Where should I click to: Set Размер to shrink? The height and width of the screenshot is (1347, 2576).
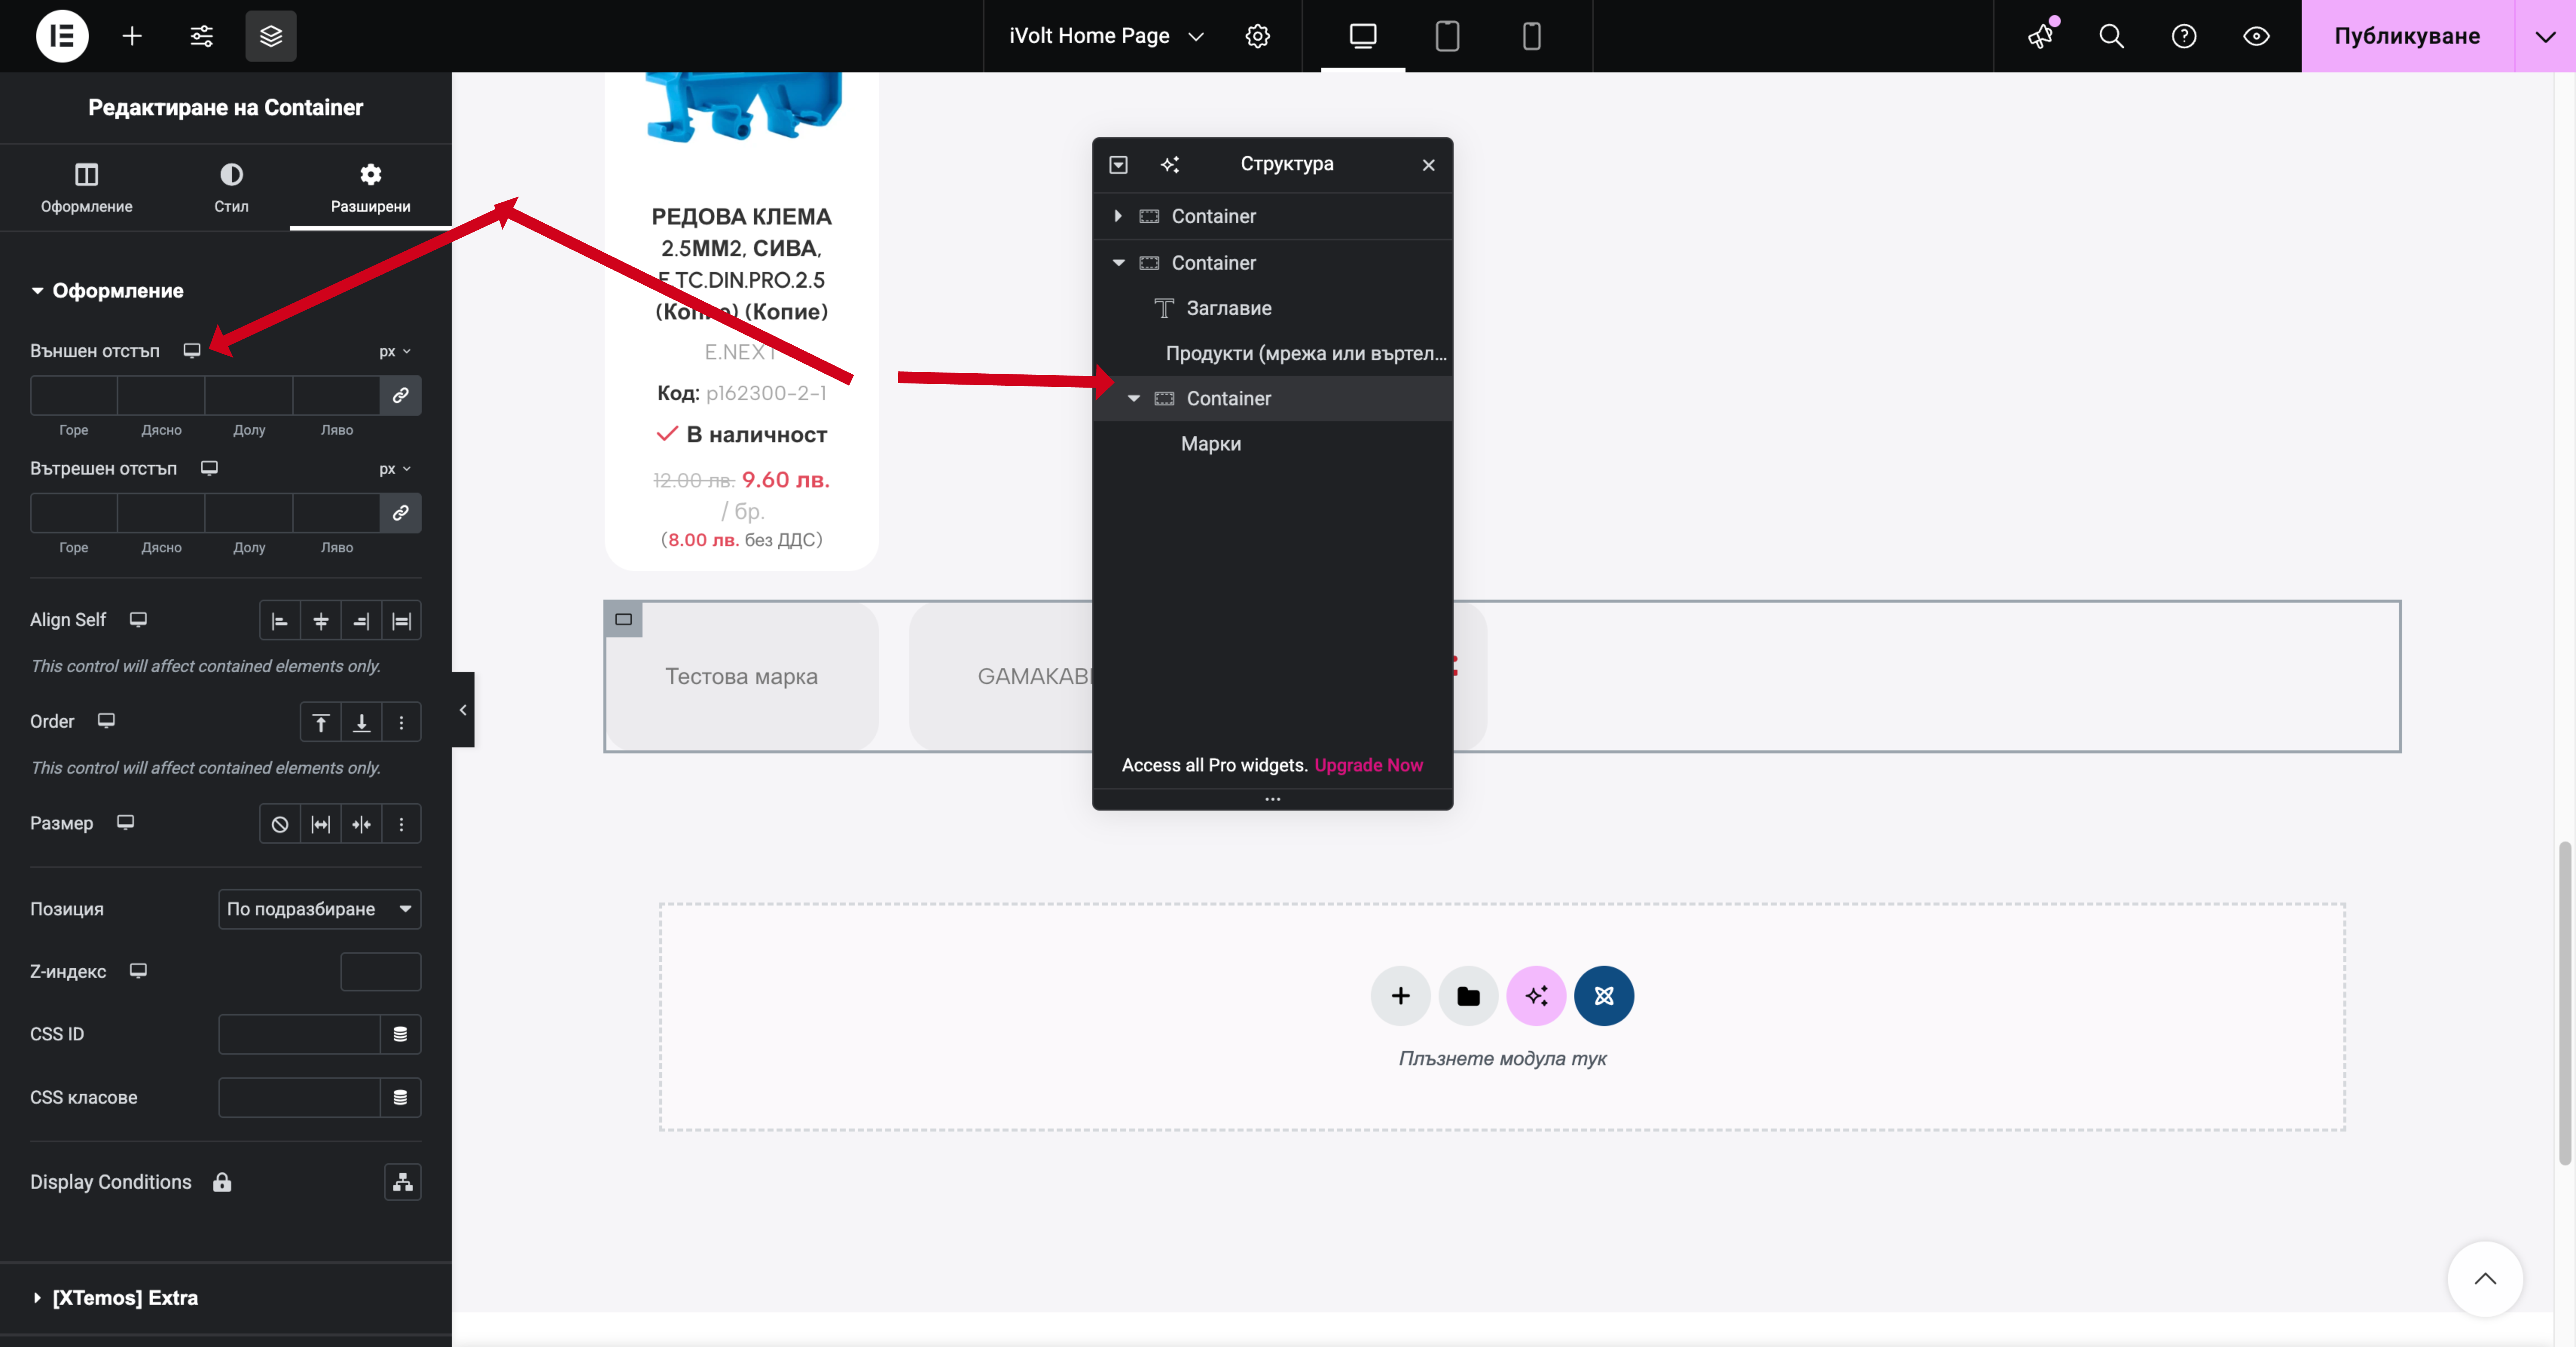[x=361, y=824]
